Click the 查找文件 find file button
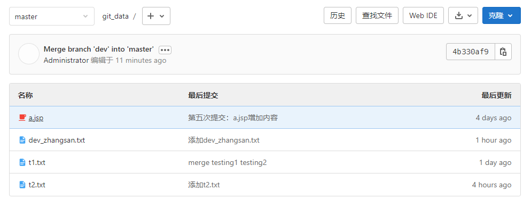The height and width of the screenshot is (207, 531). coord(377,15)
